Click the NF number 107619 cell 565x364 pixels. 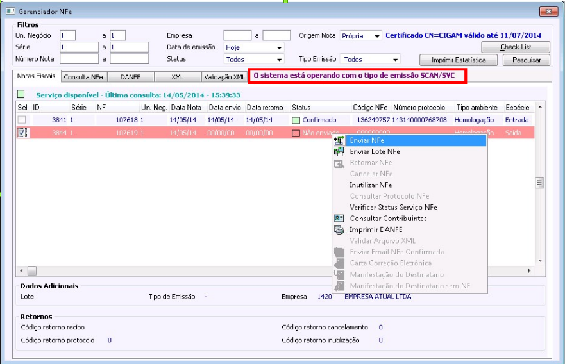126,133
